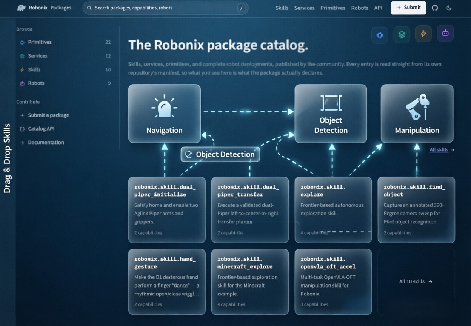Click the Drag & Drop Skills vertical label

[x=7, y=158]
